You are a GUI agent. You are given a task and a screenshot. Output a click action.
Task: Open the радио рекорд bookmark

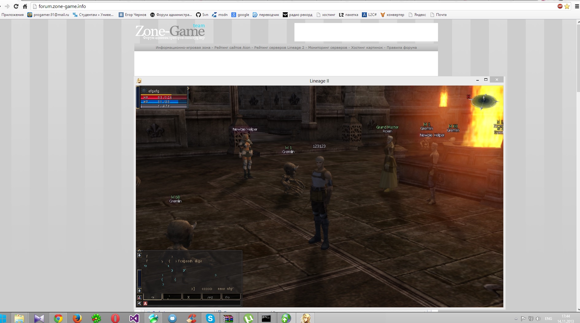click(298, 15)
